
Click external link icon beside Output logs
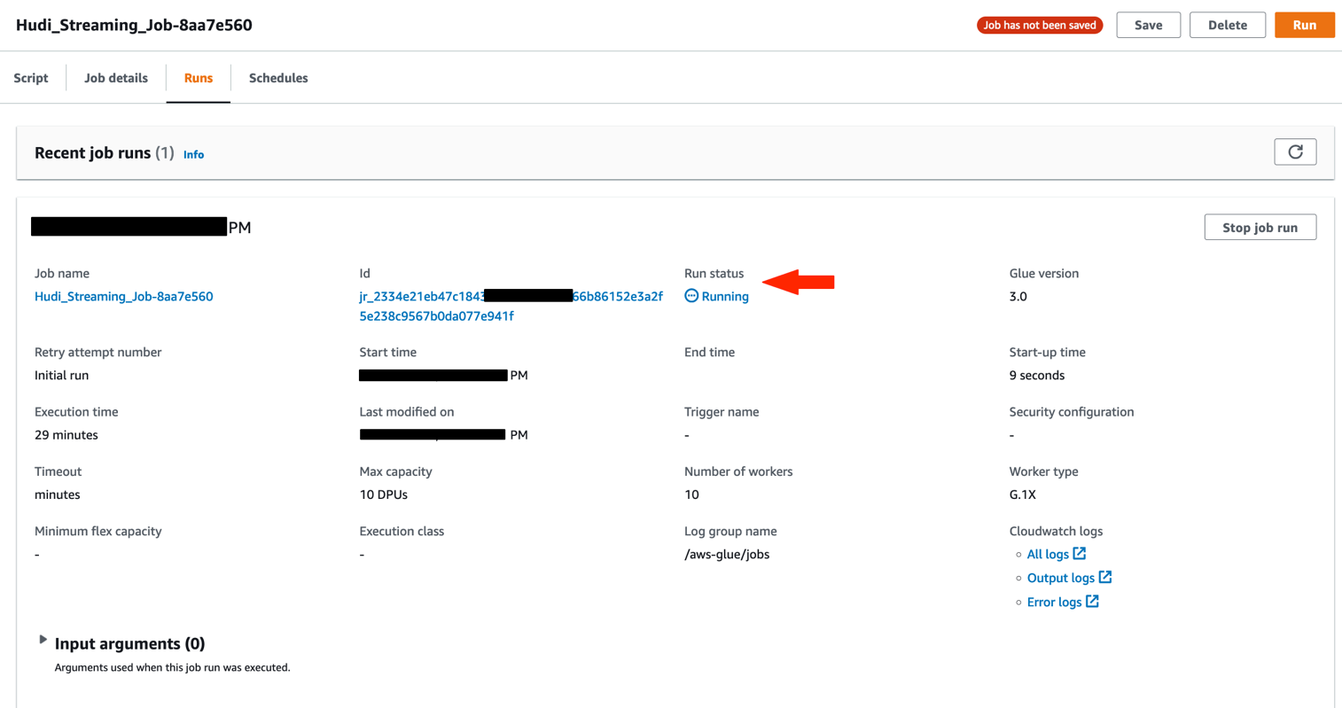pos(1105,577)
